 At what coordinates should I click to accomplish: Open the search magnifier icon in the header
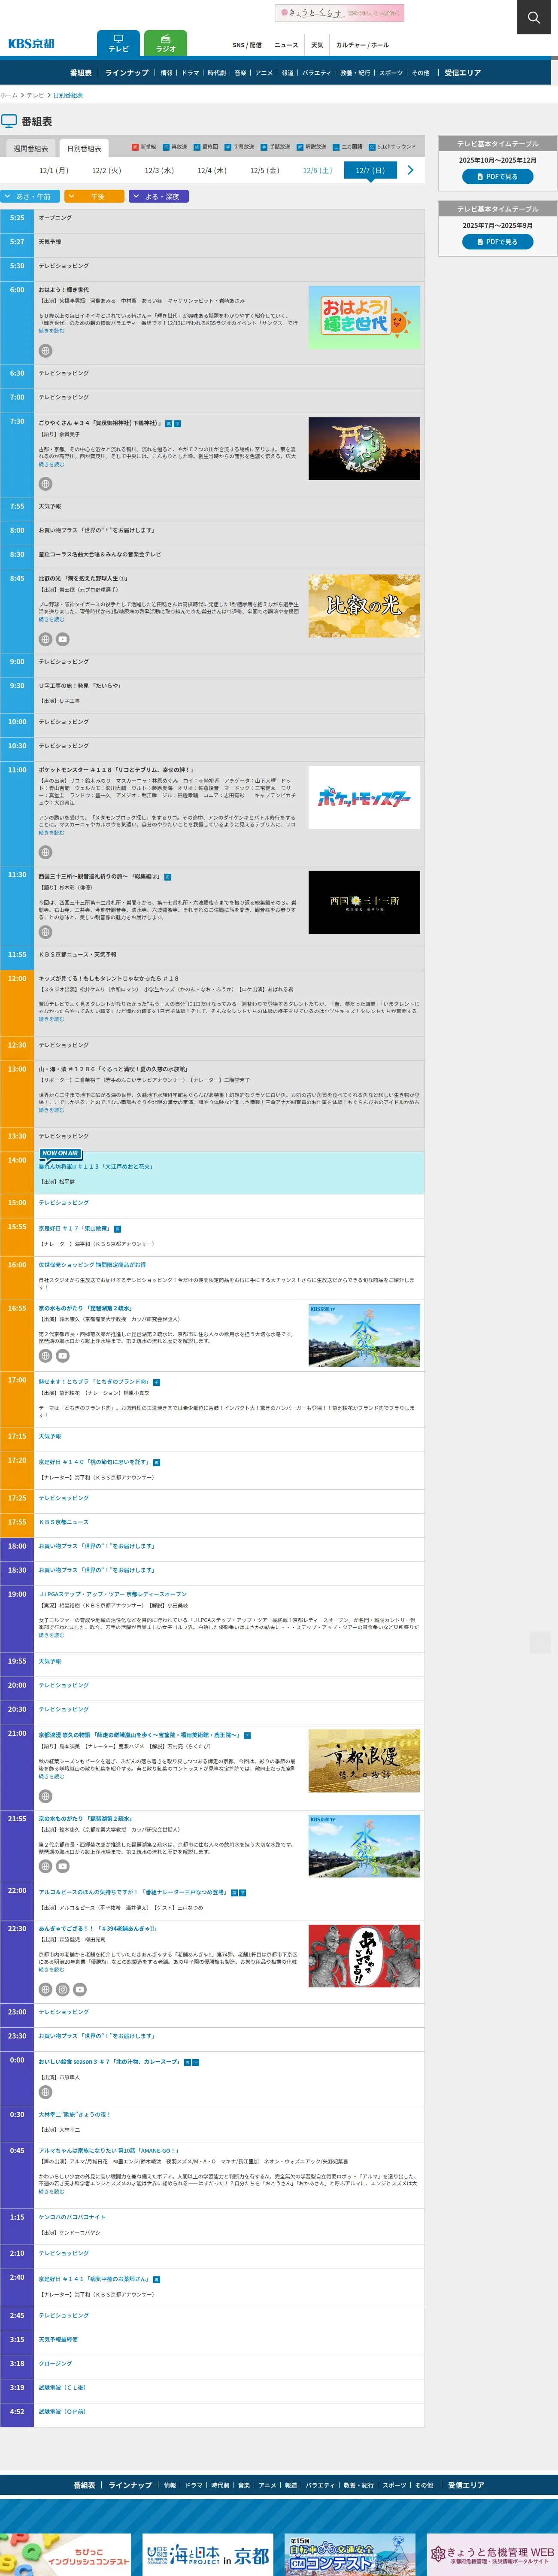(533, 17)
